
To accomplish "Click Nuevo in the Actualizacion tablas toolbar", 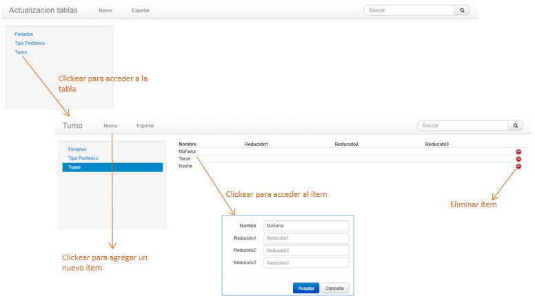I will [105, 11].
